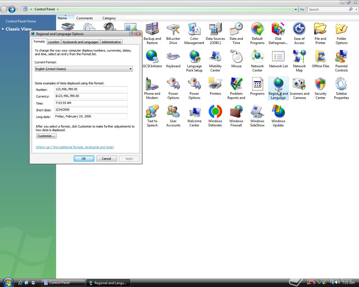This screenshot has height=287, width=359.
Task: Open Backup and Restore icon
Action: [152, 34]
